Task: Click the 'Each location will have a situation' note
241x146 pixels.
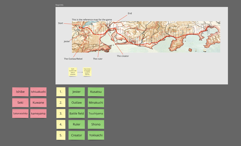Action: tap(73, 72)
